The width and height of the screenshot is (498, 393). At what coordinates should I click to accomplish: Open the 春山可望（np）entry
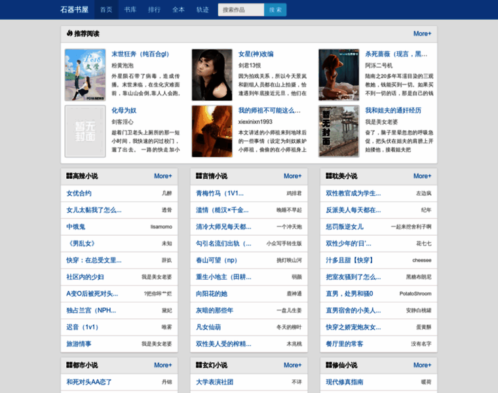click(217, 260)
